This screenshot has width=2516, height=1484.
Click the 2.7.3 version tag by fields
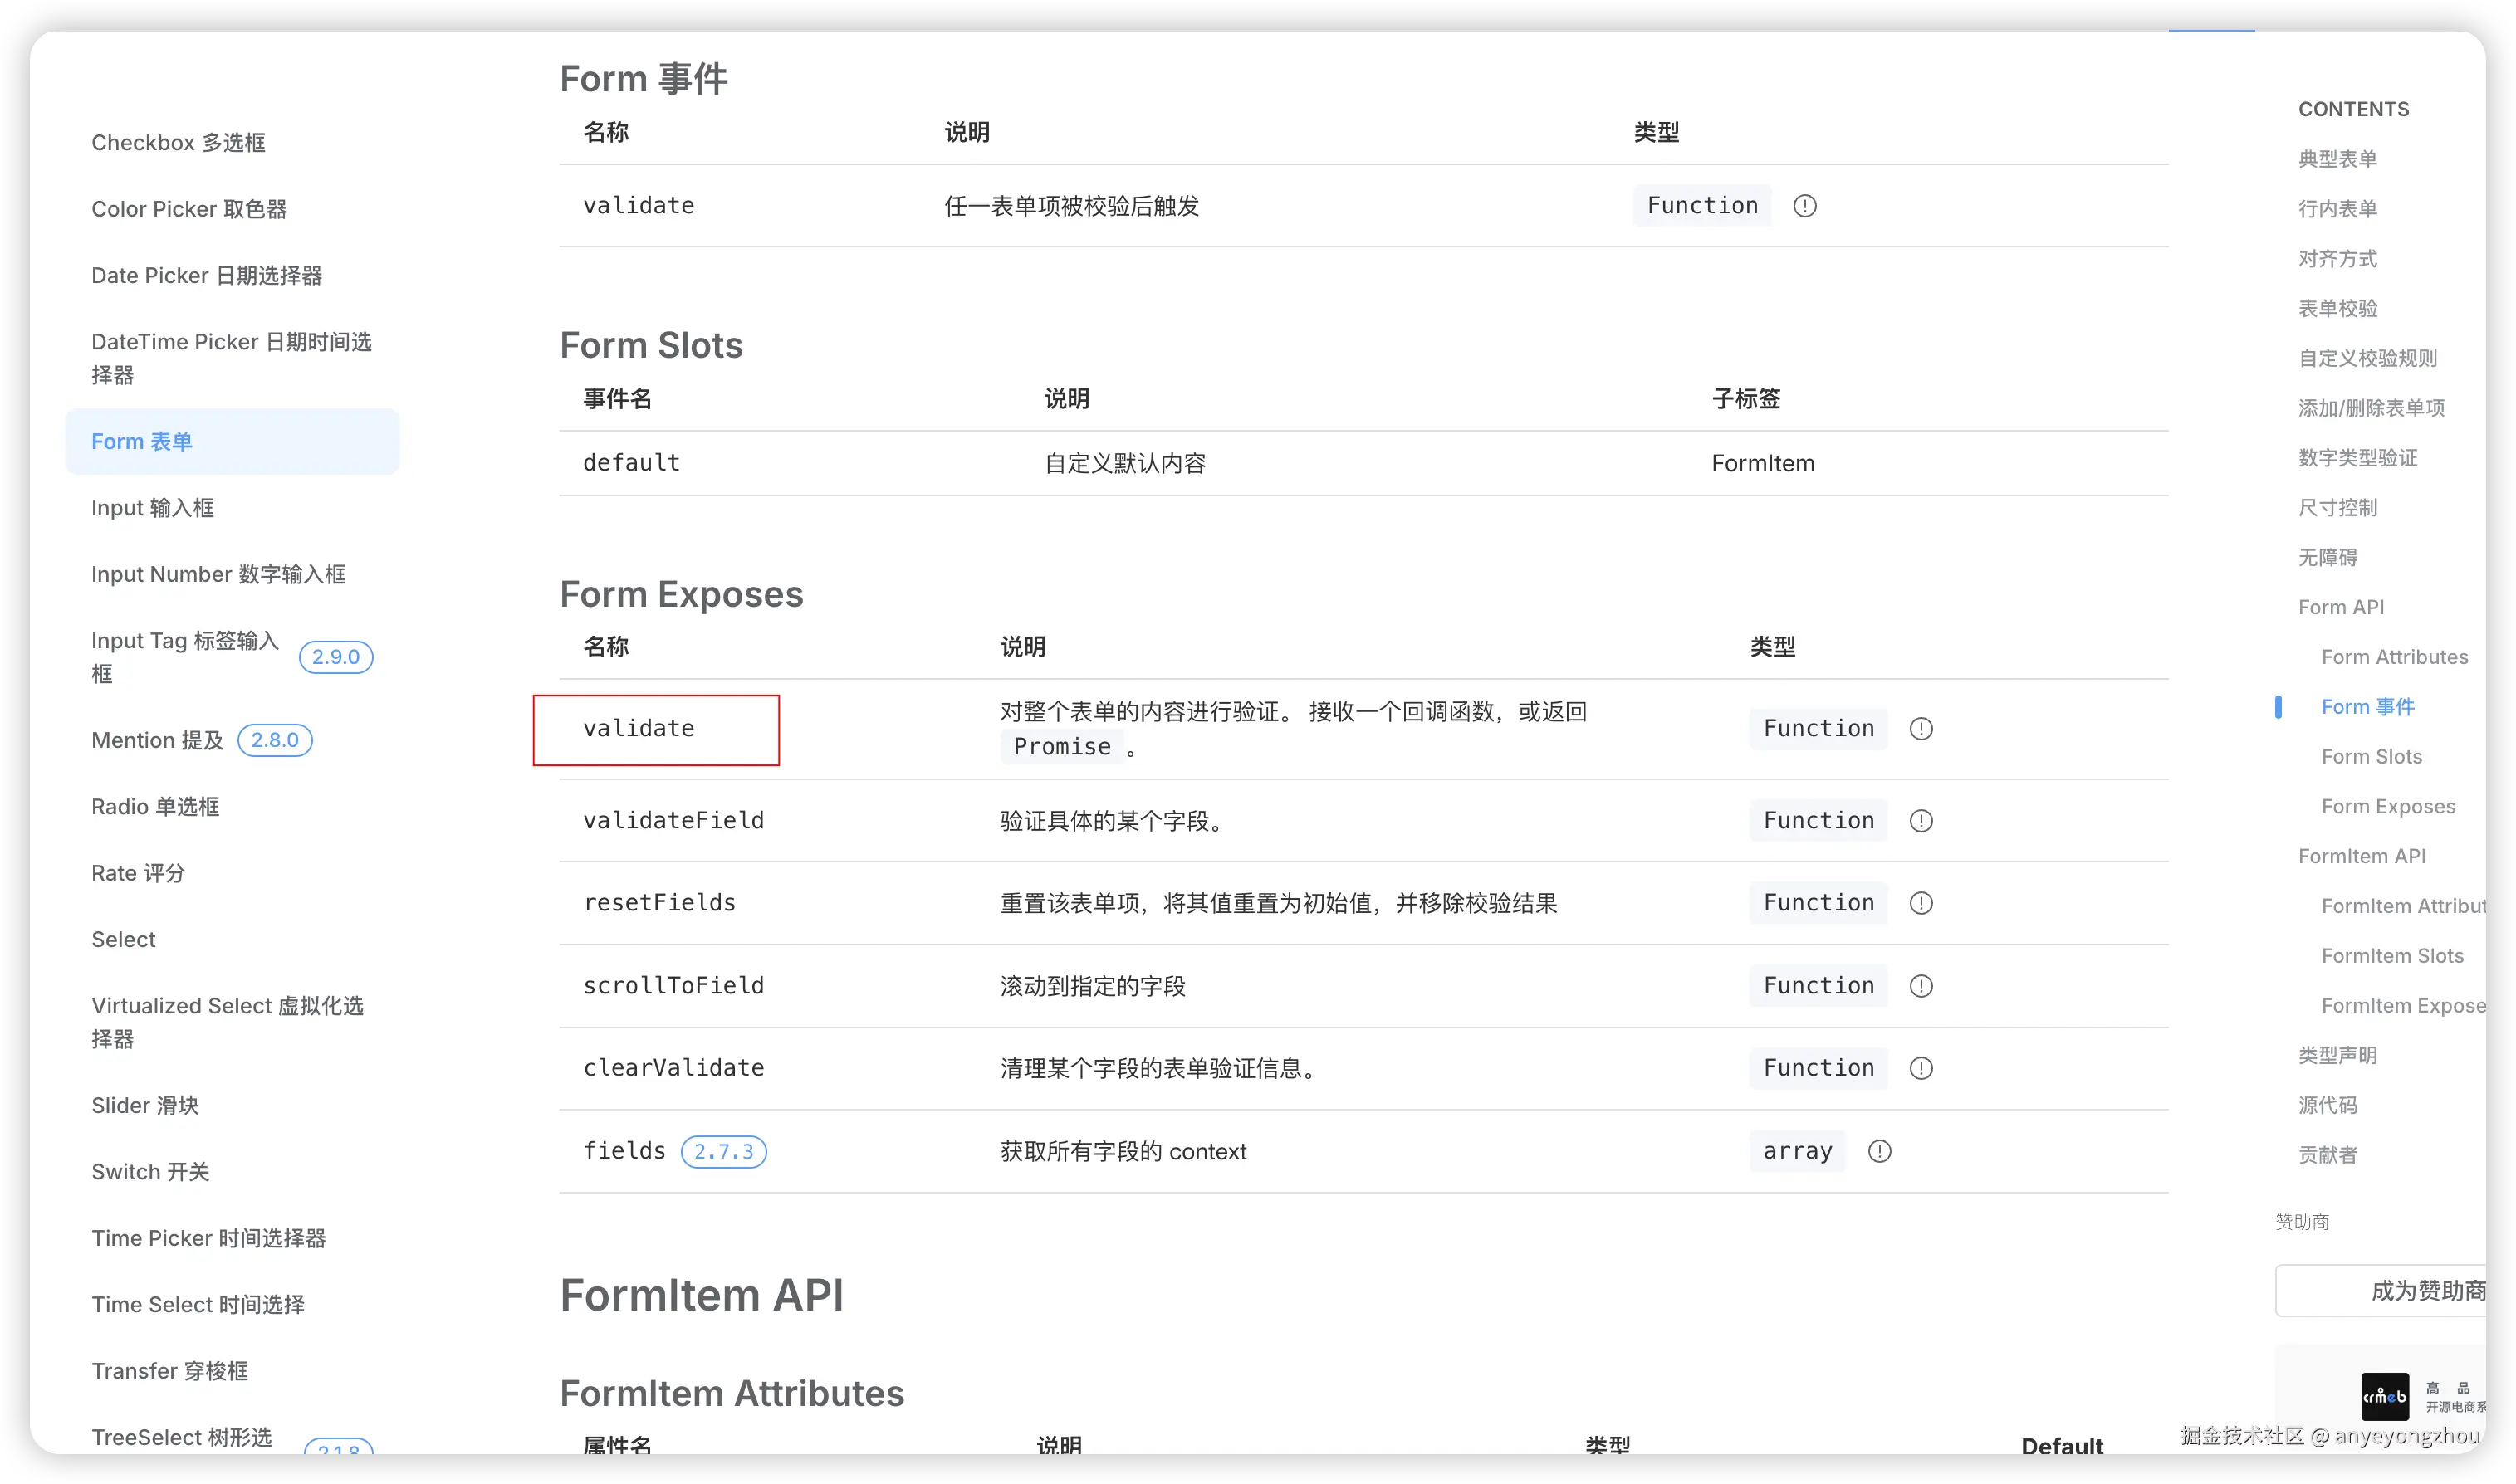pos(723,1151)
